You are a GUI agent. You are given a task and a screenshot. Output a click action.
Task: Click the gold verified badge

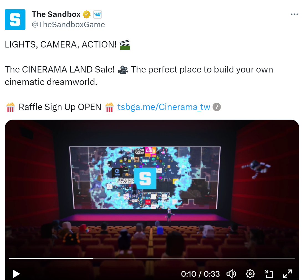(x=87, y=14)
